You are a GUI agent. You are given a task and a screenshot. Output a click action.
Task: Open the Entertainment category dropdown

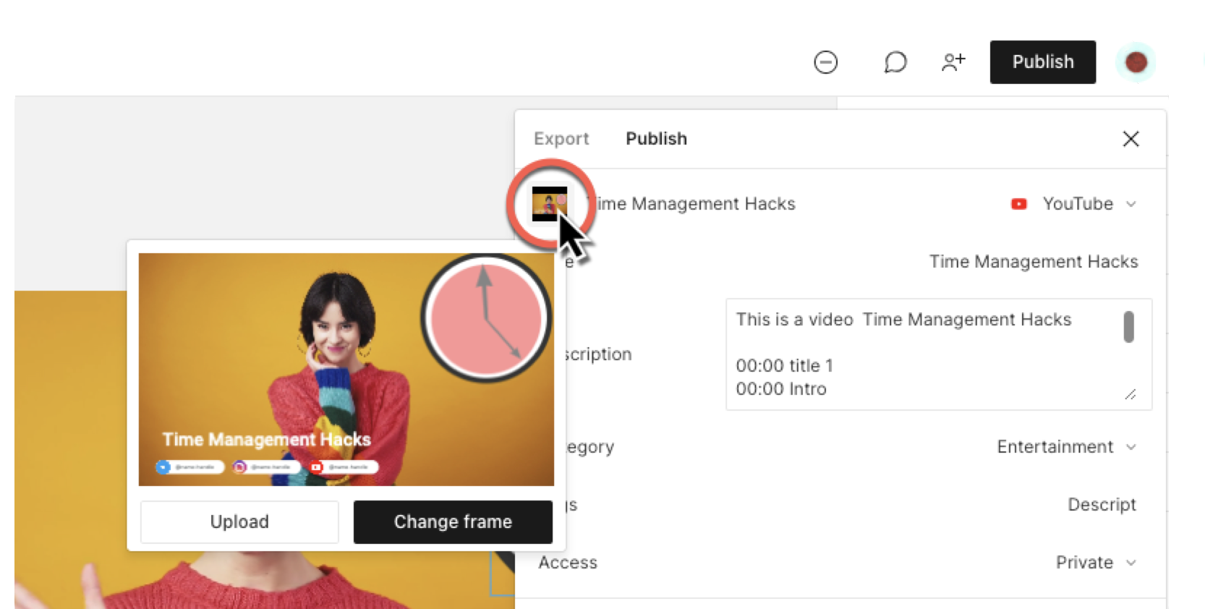pos(1066,447)
